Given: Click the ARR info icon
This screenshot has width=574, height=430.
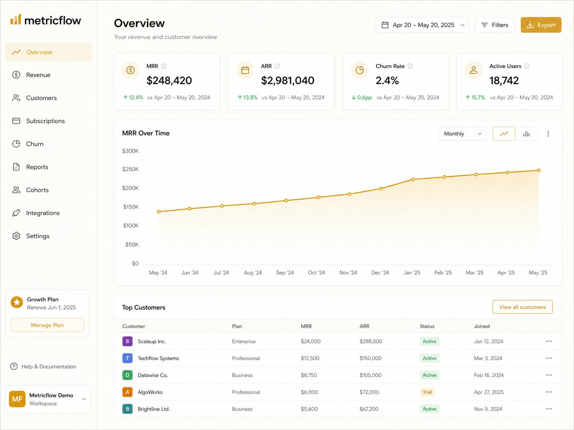Looking at the screenshot, I should click(x=277, y=66).
